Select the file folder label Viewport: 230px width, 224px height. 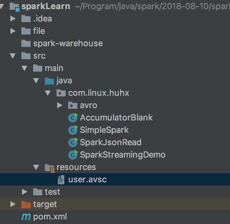coord(39,31)
